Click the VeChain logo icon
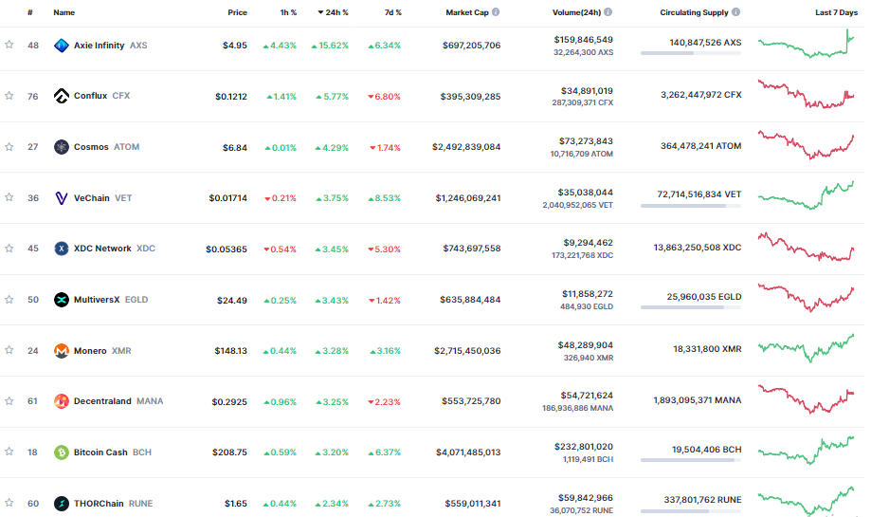 pos(62,198)
